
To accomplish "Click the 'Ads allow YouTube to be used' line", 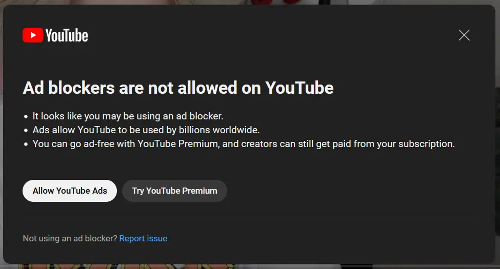I will 146,130.
